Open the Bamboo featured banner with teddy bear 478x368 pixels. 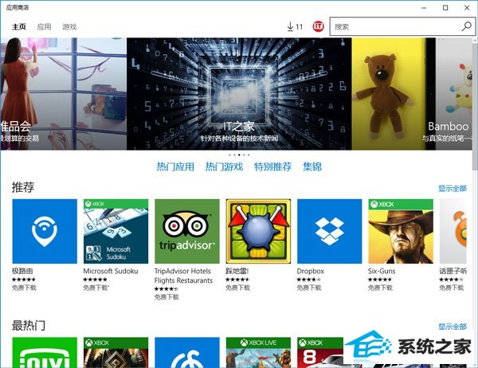click(412, 94)
